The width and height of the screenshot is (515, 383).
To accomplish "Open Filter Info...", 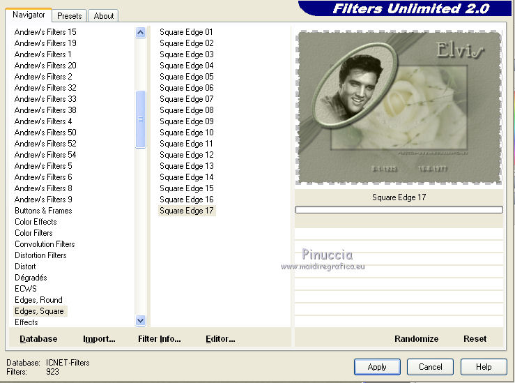I will point(160,338).
